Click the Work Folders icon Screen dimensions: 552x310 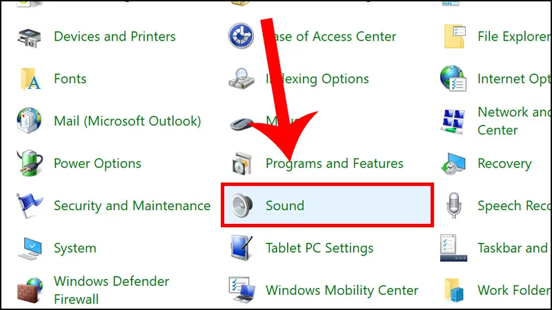point(454,290)
